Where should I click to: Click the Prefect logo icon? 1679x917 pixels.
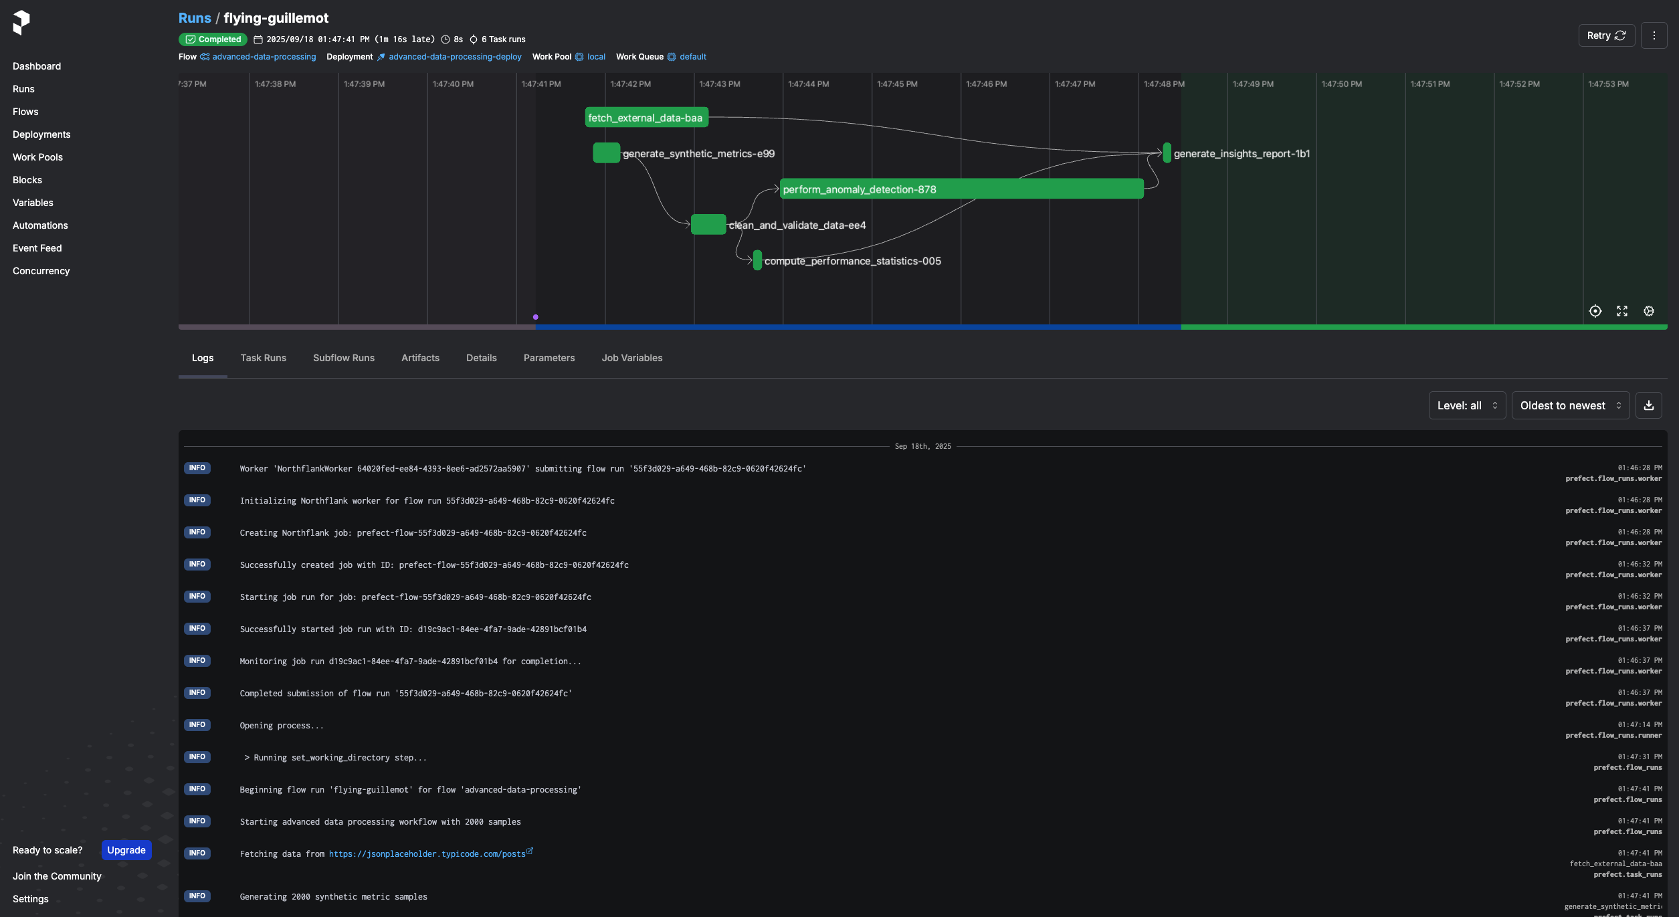pyautogui.click(x=21, y=22)
